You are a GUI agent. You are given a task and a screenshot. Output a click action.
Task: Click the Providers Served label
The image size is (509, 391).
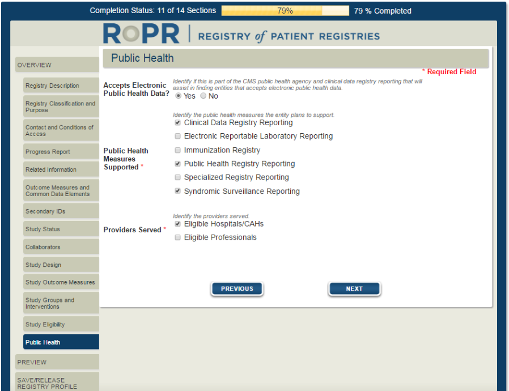[134, 229]
